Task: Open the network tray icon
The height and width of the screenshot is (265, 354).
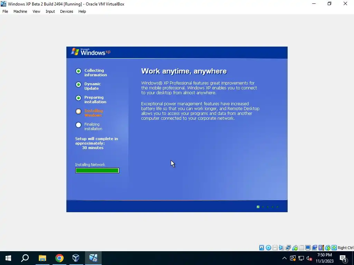Action: (301, 258)
